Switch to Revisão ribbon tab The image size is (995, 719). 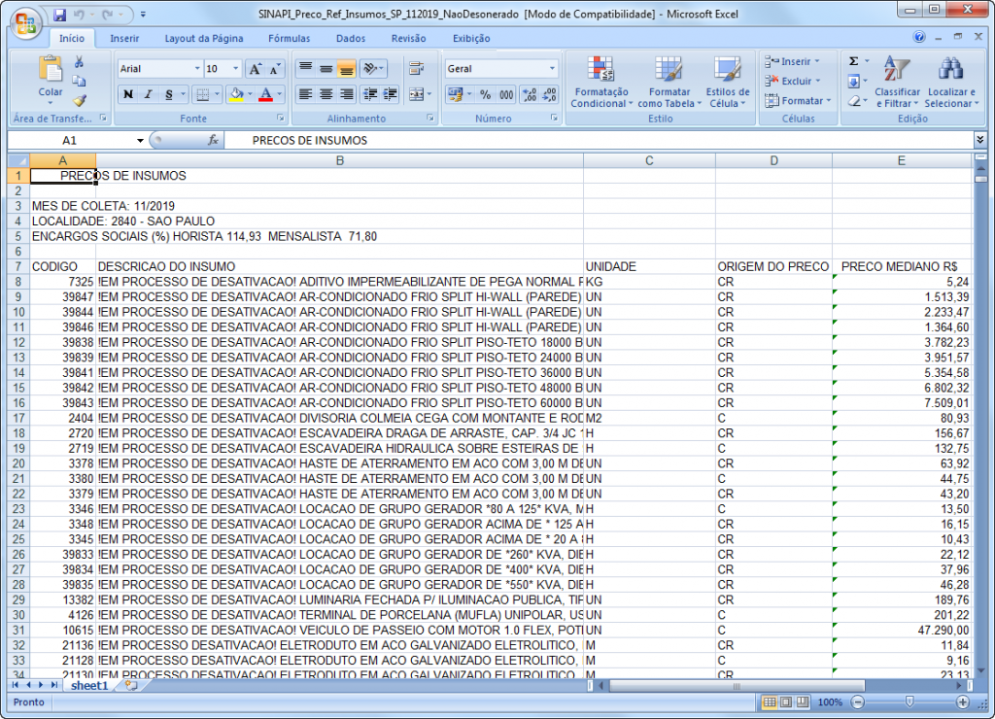[x=408, y=39]
